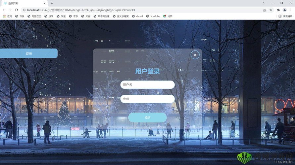Click the 用户名 input field
Screen dimensions: 295x165
click(x=148, y=85)
